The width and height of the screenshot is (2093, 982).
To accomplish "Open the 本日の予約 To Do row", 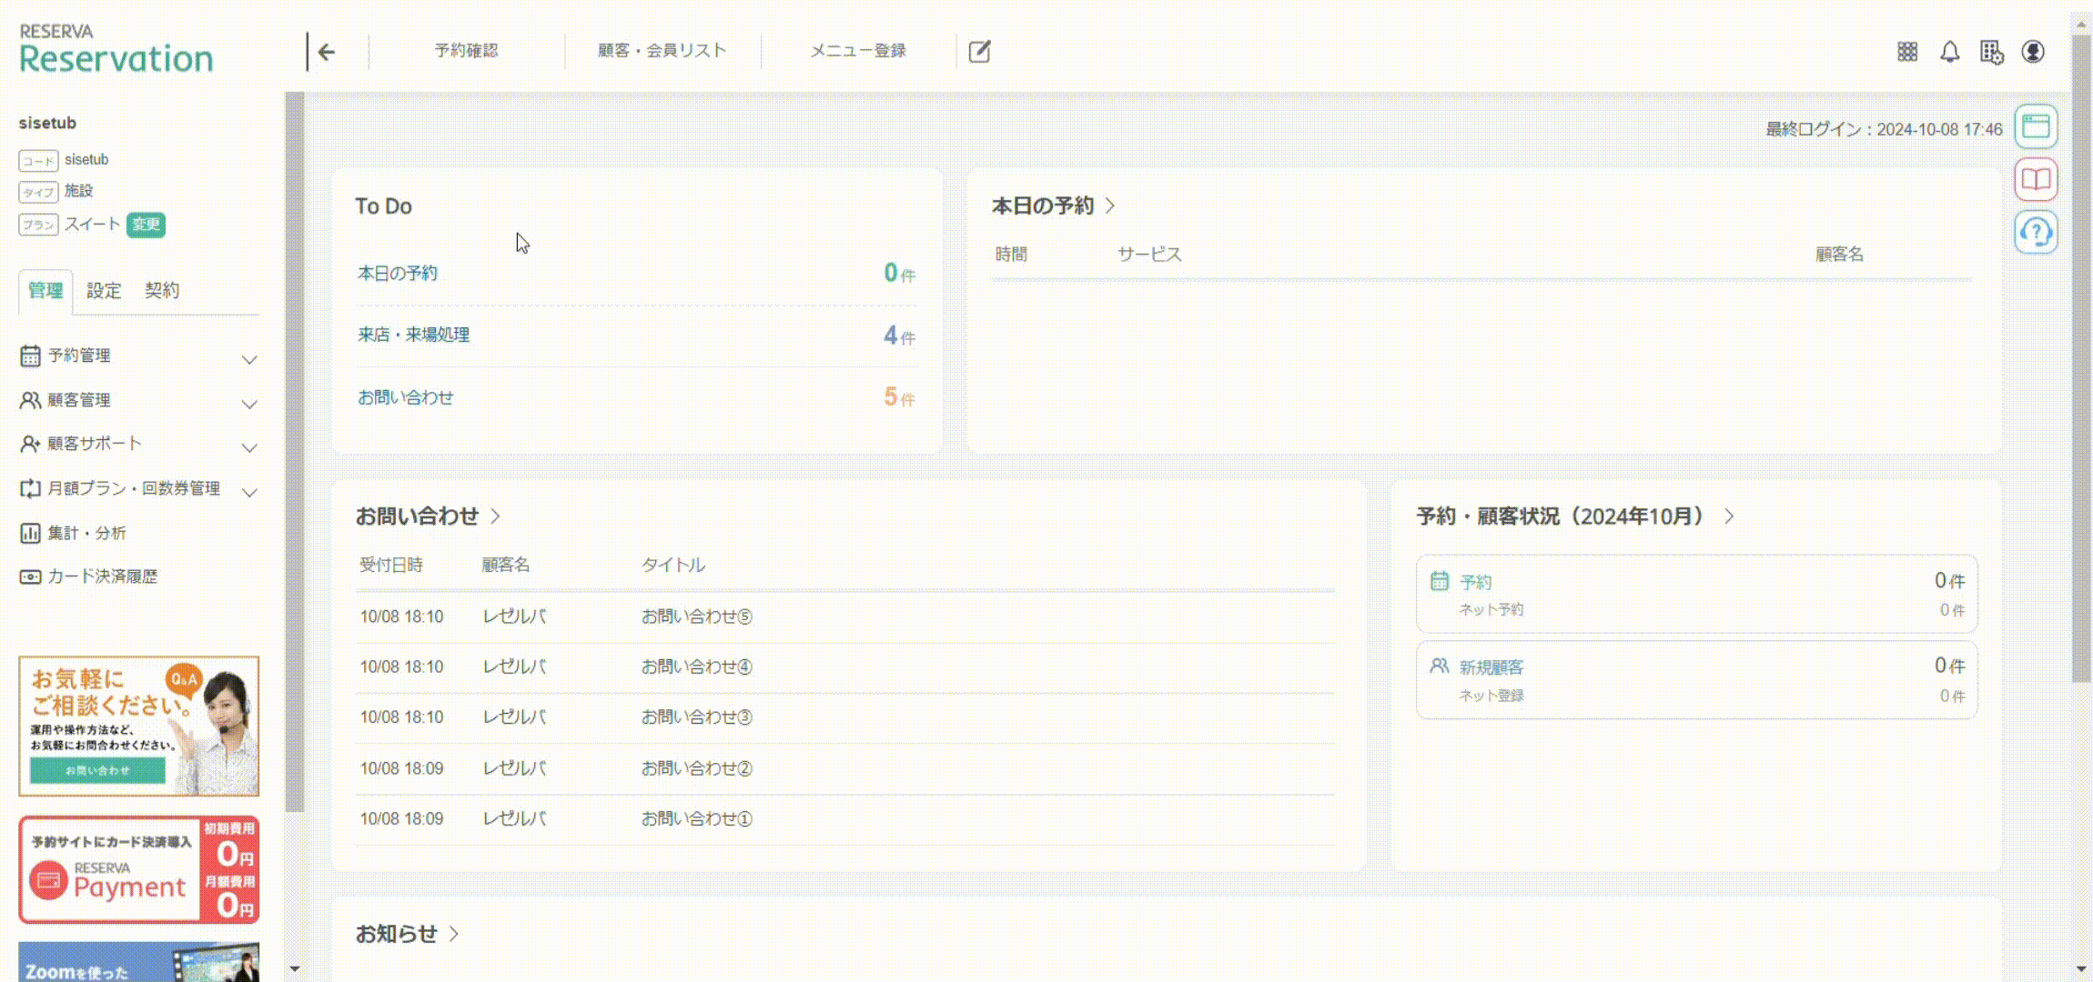I will (x=636, y=273).
